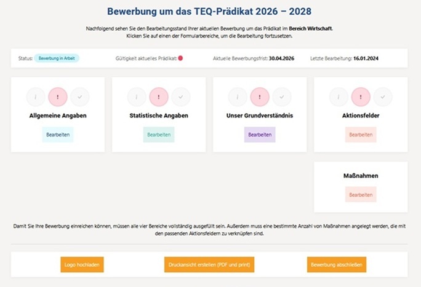
Task: Click info icon above Aktionsfelder
Action: (339, 96)
